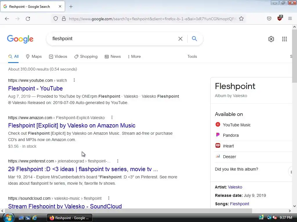
Task: Click the Deezer service icon
Action: pyautogui.click(x=218, y=156)
